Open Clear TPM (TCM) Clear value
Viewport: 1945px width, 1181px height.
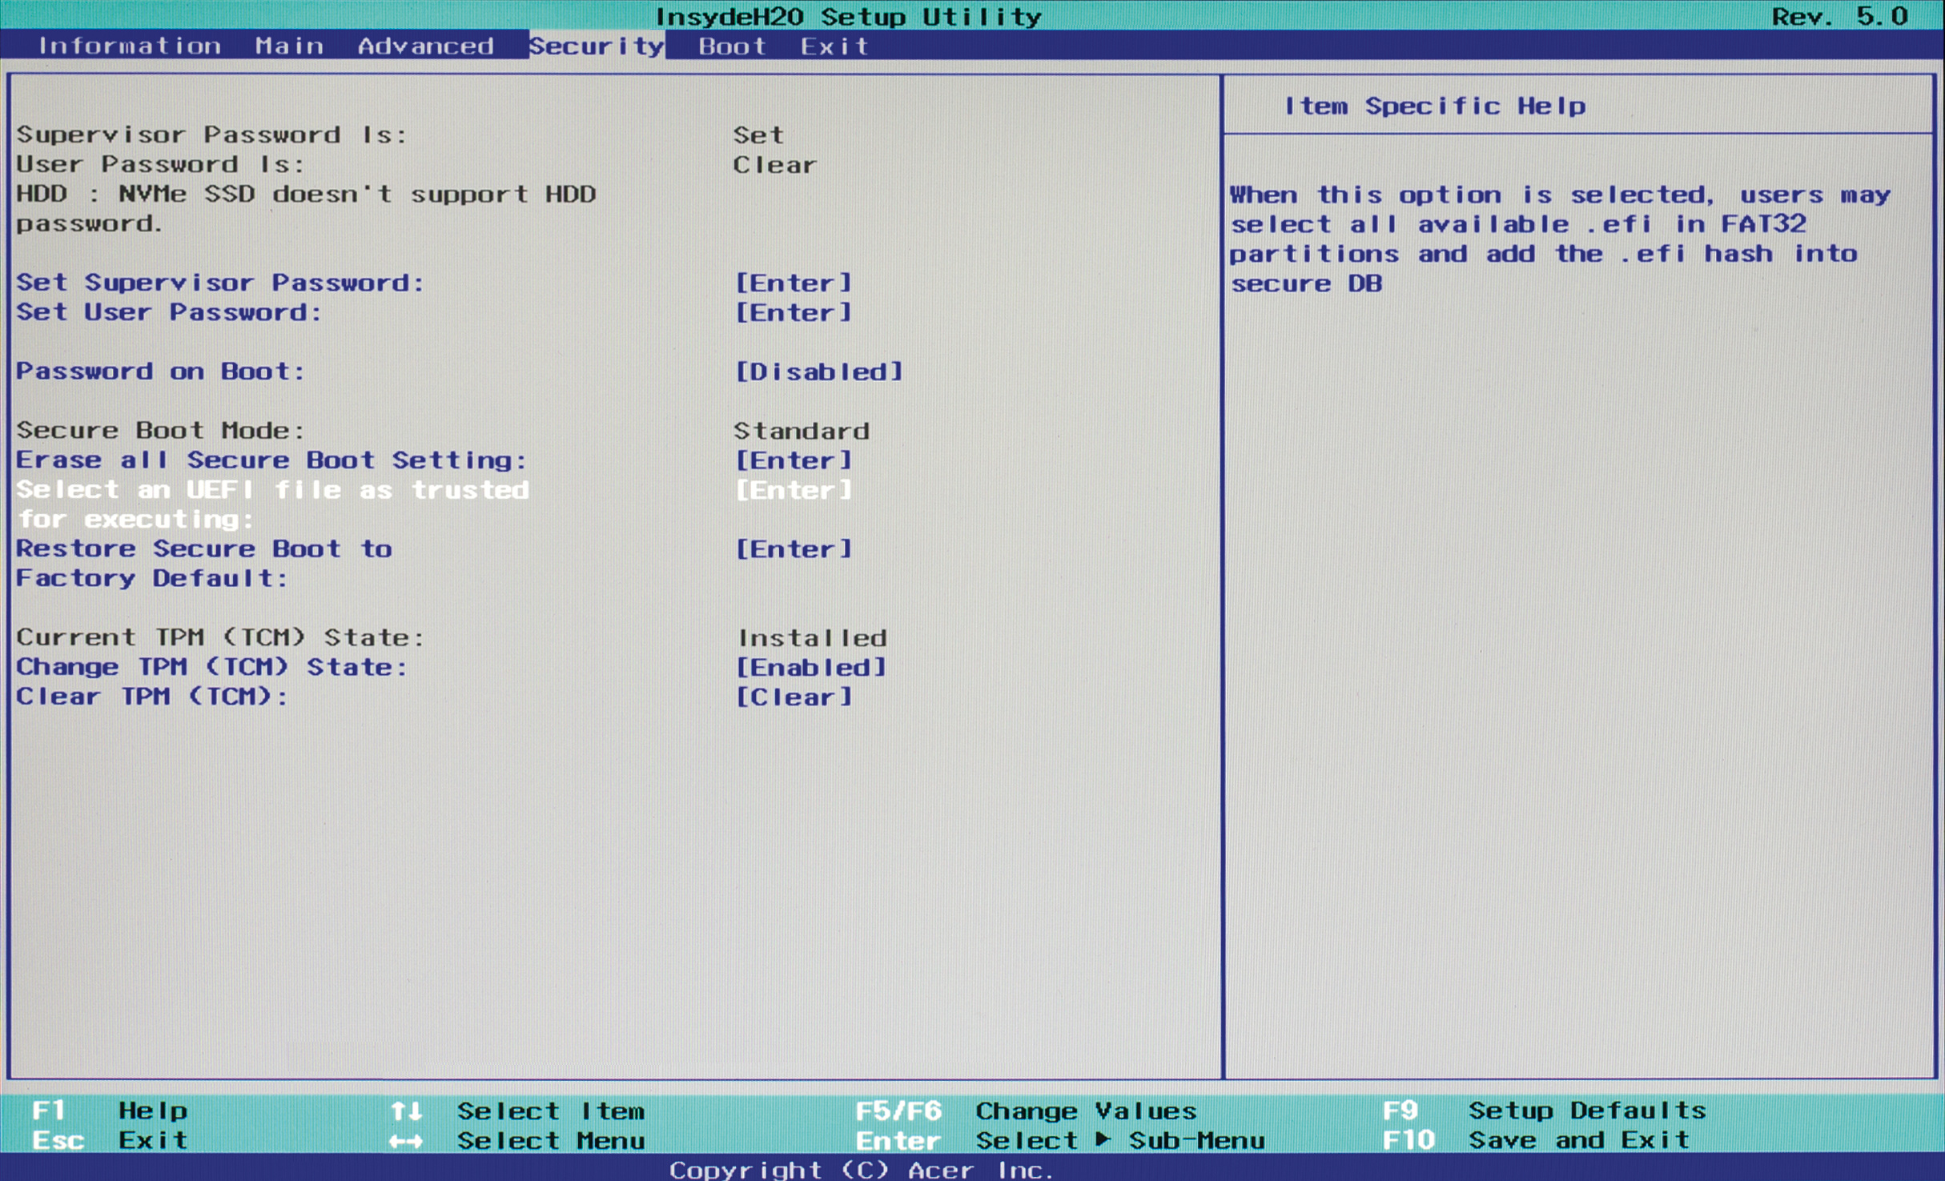pyautogui.click(x=794, y=697)
